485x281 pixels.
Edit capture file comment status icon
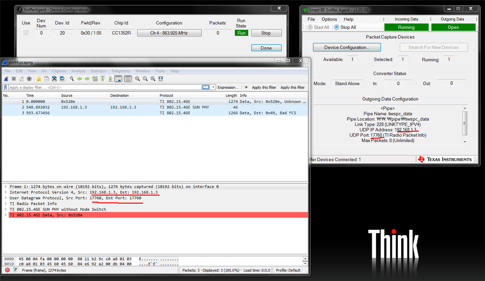pyautogui.click(x=15, y=270)
